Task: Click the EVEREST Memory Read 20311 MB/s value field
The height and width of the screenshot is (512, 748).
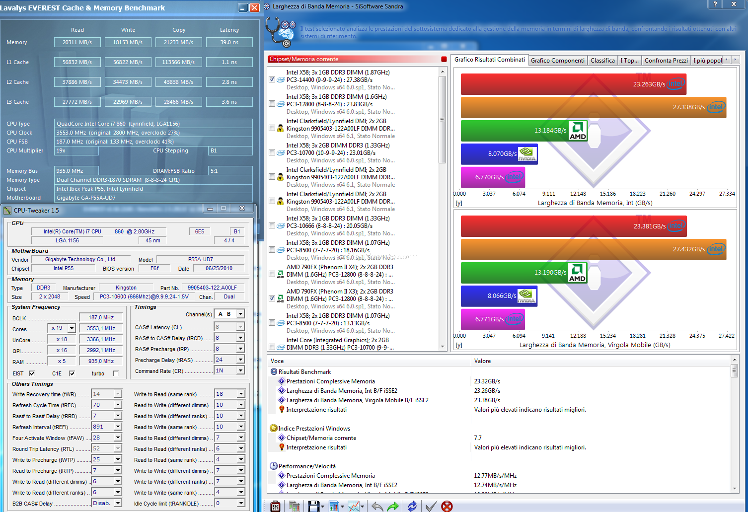Action: [77, 42]
